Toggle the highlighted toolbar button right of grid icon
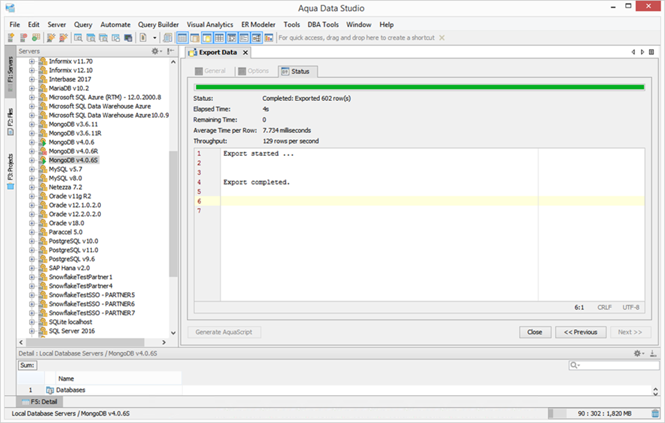 click(232, 38)
